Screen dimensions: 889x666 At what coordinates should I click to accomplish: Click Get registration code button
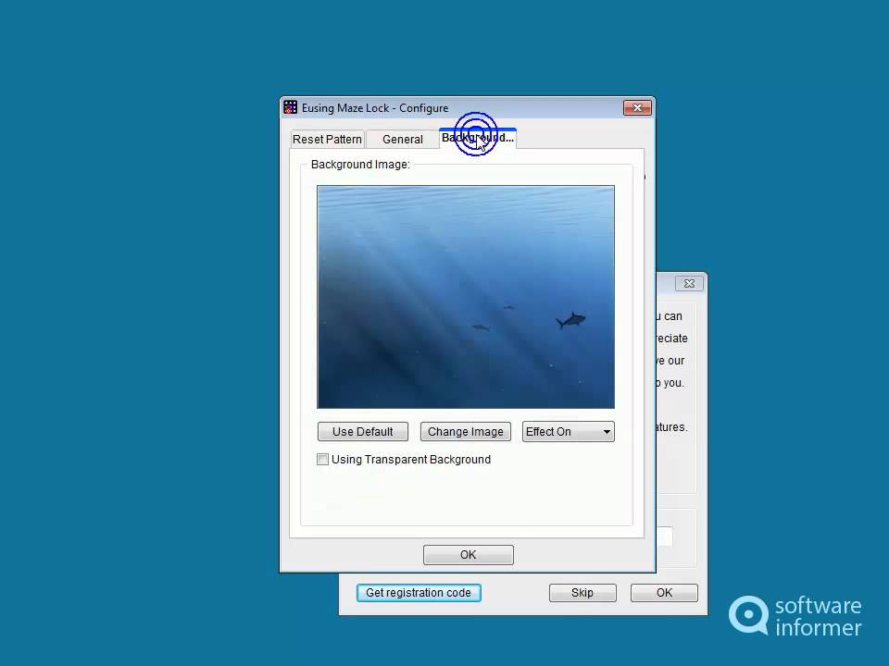pyautogui.click(x=419, y=592)
